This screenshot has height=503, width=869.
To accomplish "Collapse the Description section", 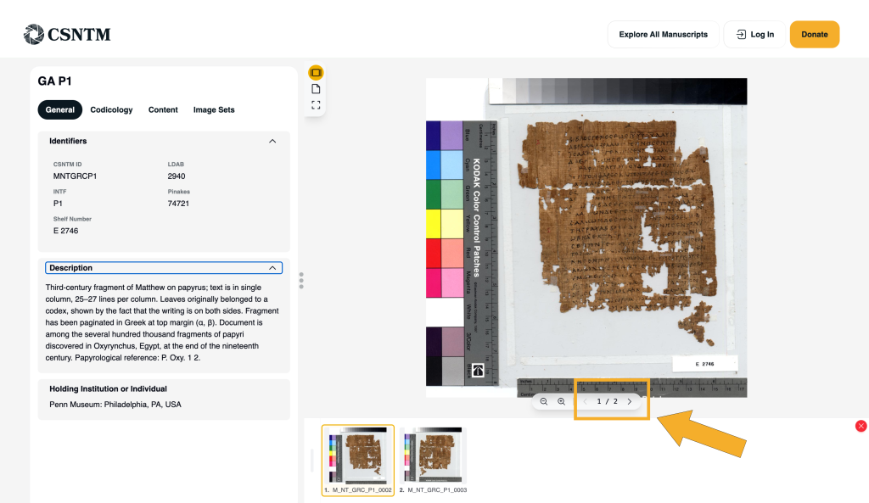I will (x=272, y=268).
